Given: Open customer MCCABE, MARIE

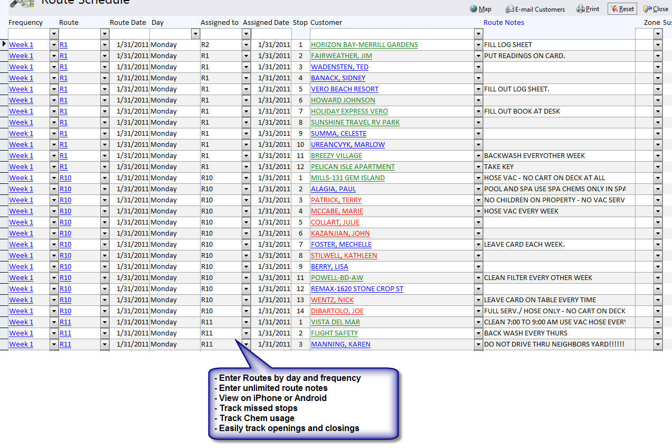Looking at the screenshot, I should pos(337,211).
